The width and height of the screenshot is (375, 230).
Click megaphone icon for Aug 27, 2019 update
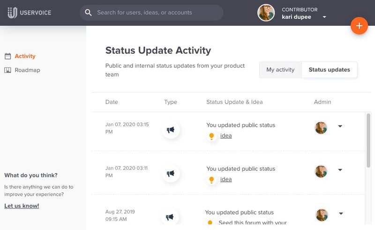coord(171,217)
